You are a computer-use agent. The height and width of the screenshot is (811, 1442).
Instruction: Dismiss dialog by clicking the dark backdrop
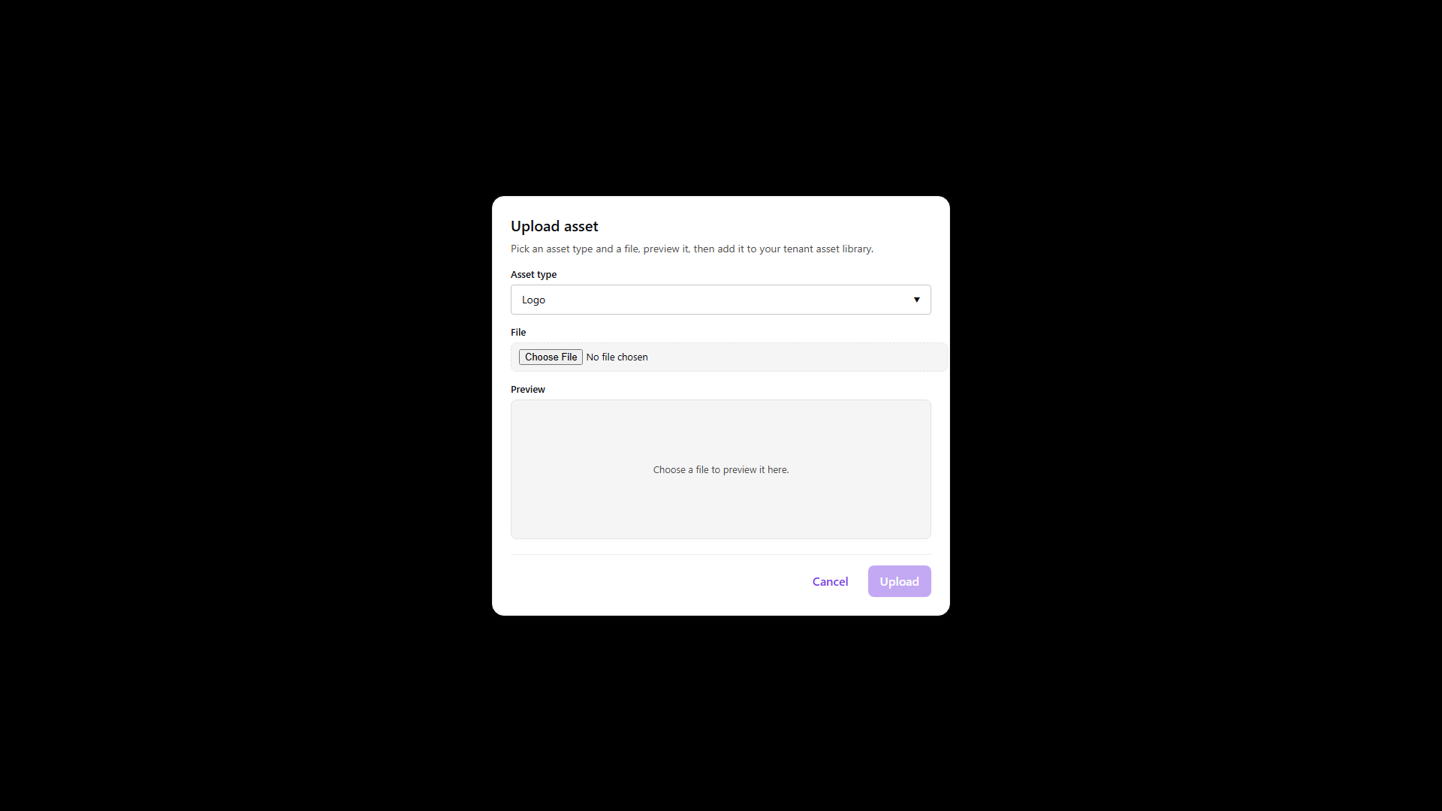click(x=225, y=405)
